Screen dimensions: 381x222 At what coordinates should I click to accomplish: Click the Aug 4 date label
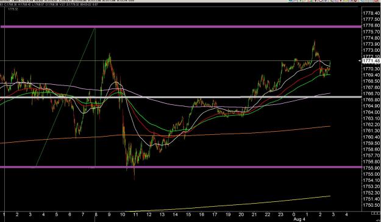click(x=299, y=220)
